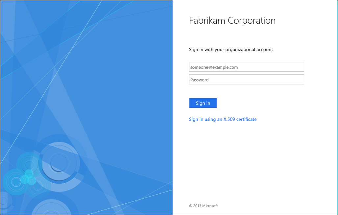Focus the Password input field

(246, 79)
